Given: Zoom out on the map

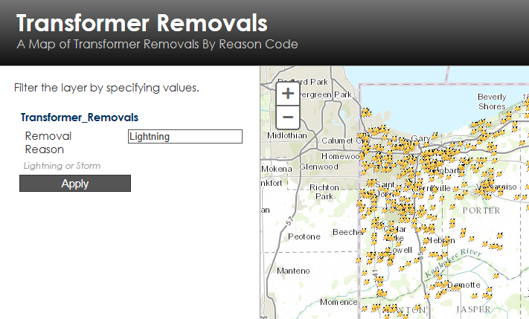Looking at the screenshot, I should pos(288,117).
